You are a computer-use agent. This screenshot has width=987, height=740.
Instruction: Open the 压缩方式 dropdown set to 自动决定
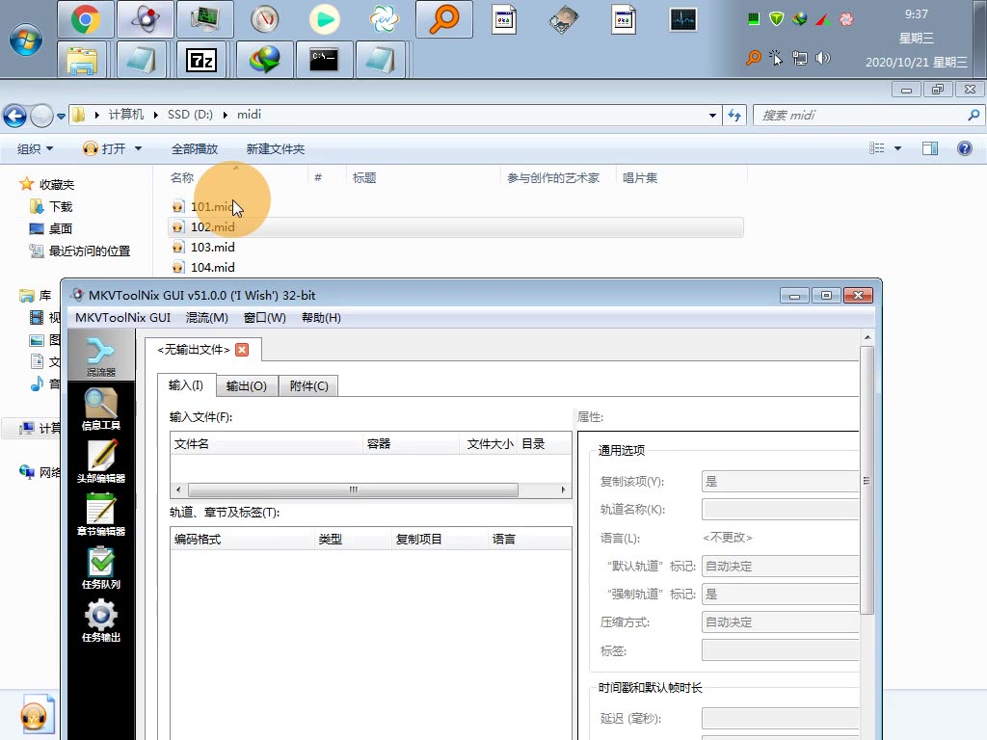[781, 621]
